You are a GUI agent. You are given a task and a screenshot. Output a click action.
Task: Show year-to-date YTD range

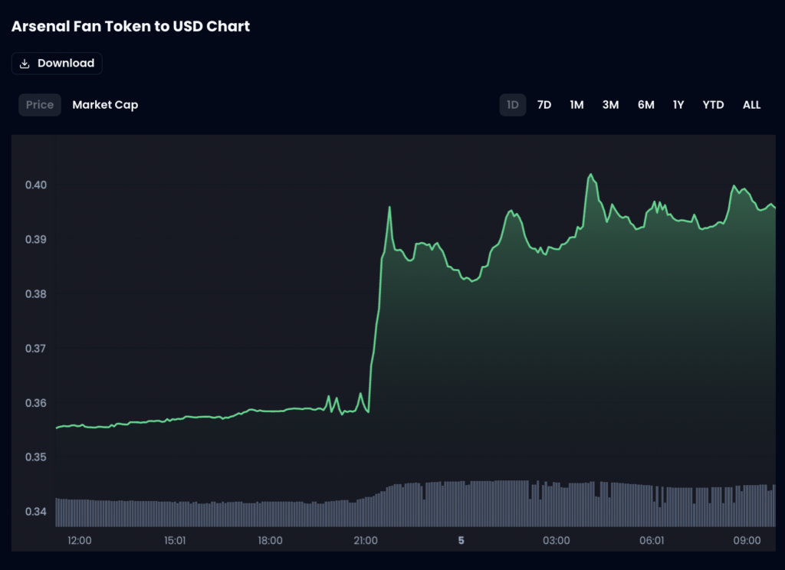click(713, 105)
